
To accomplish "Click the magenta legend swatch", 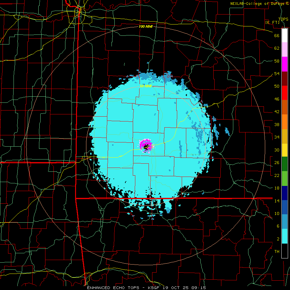I will pos(285,64).
